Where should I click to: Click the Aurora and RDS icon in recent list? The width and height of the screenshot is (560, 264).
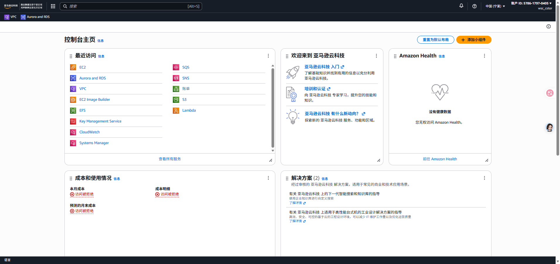pos(73,78)
